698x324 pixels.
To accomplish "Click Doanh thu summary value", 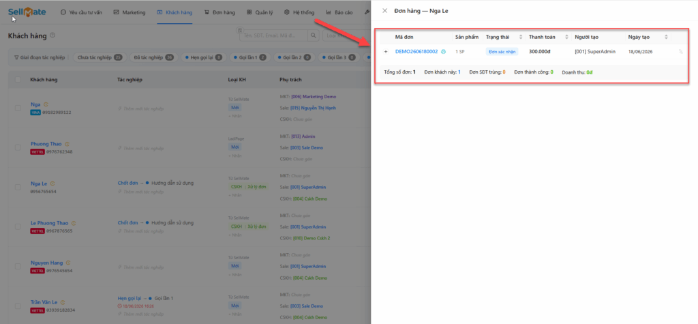I will click(590, 72).
